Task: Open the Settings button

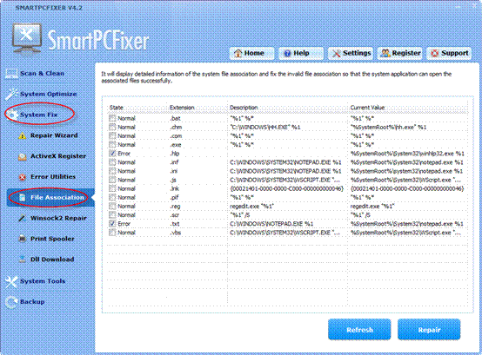Action: pos(351,53)
